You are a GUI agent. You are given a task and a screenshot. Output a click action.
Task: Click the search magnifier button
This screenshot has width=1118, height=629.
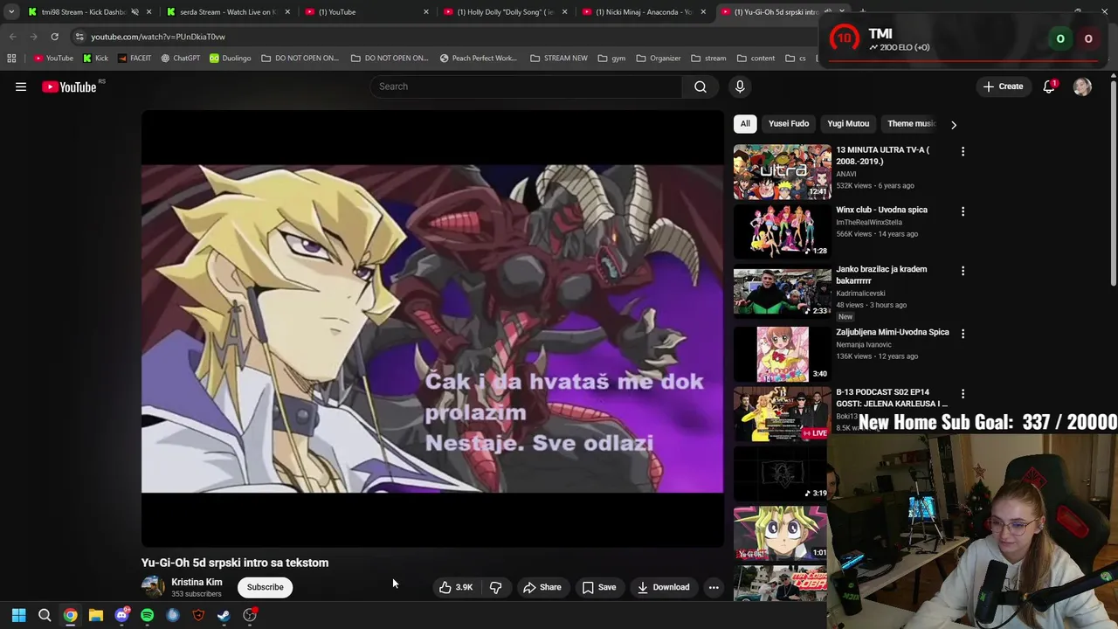(x=700, y=86)
